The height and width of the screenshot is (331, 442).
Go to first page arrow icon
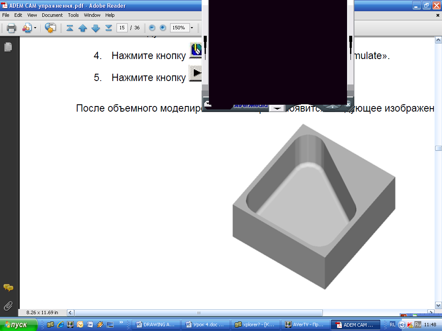coord(69,28)
